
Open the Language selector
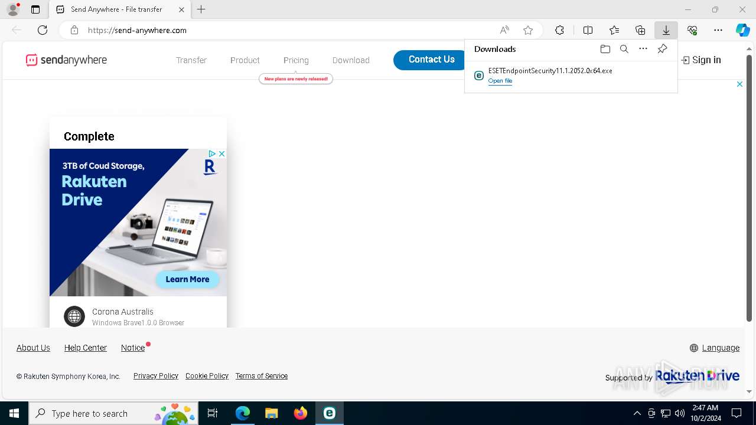715,348
